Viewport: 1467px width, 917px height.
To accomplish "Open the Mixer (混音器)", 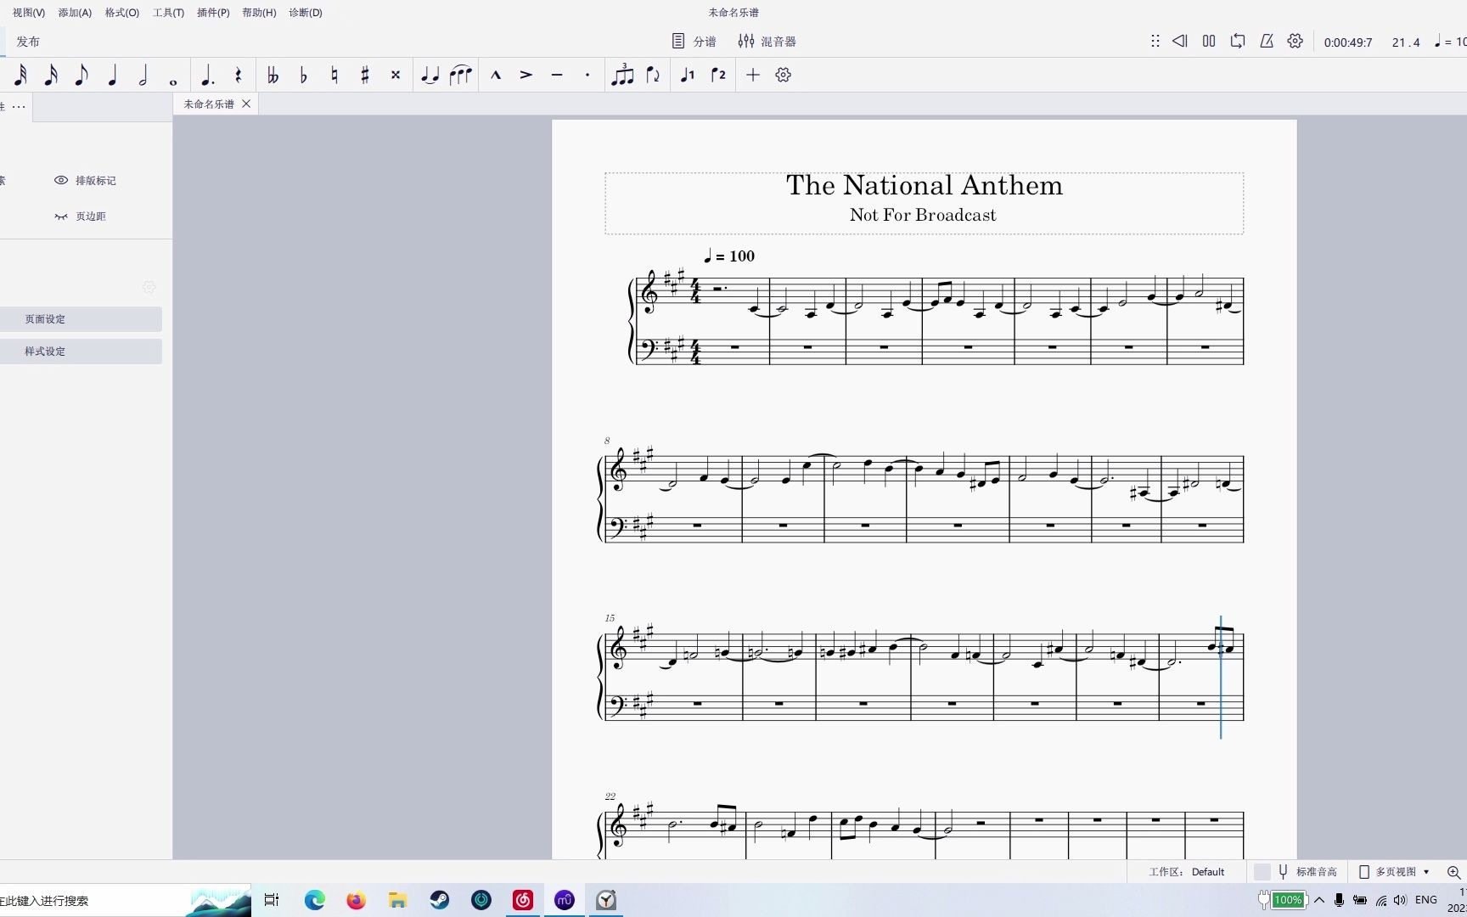I will point(767,42).
